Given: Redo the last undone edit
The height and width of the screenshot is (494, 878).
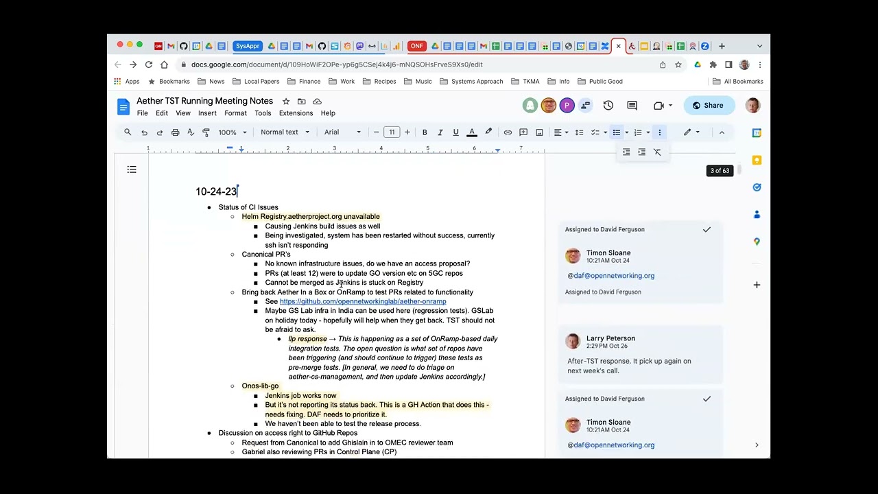Looking at the screenshot, I should [x=160, y=132].
